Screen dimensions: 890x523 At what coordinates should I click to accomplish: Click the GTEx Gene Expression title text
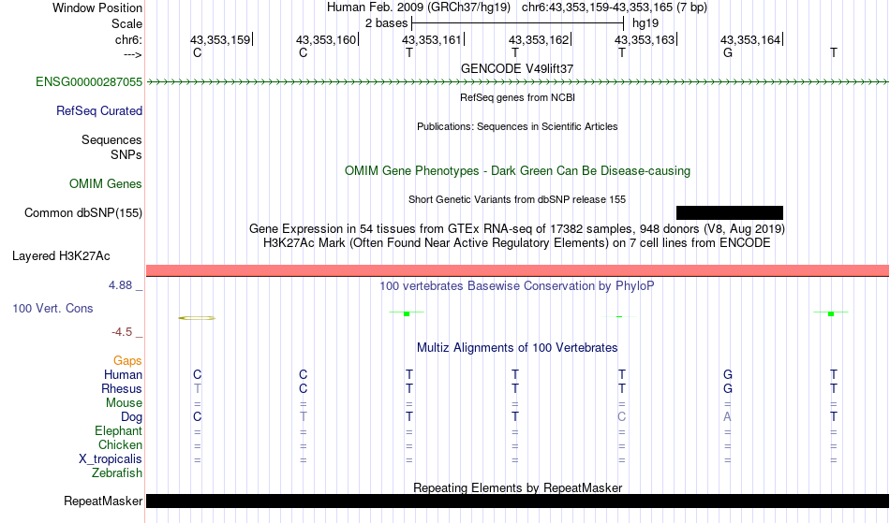tap(517, 229)
